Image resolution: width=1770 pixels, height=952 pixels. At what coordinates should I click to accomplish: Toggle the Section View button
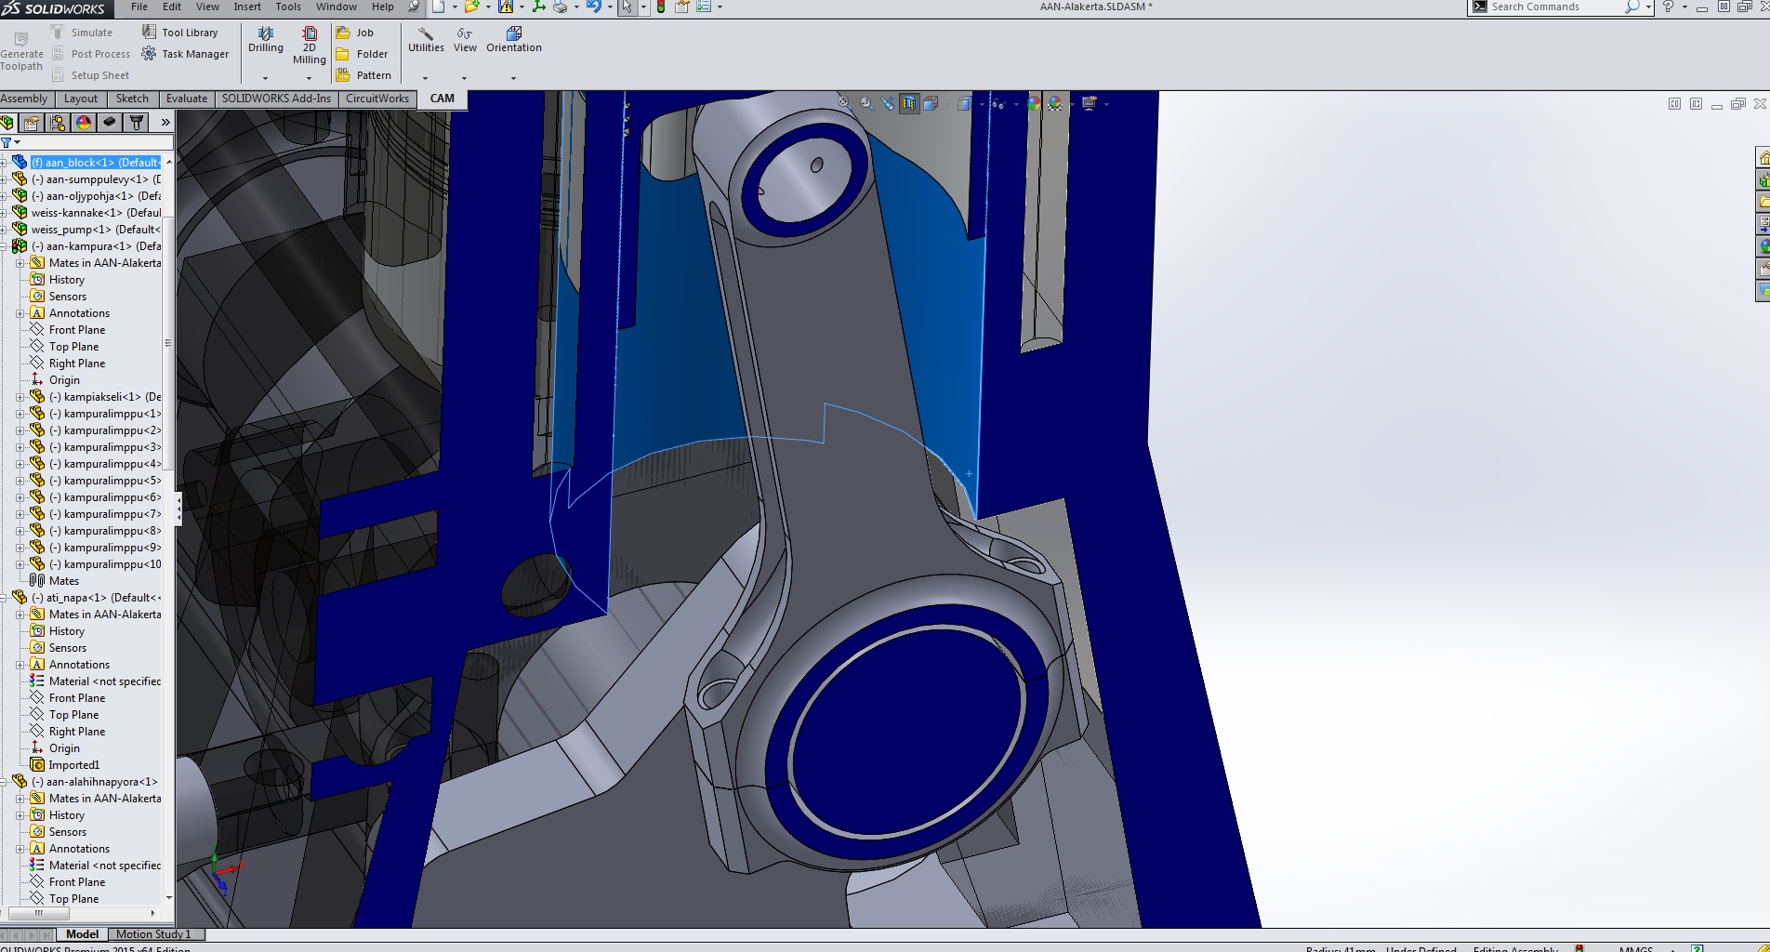[x=908, y=104]
